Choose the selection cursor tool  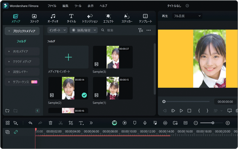(16, 123)
